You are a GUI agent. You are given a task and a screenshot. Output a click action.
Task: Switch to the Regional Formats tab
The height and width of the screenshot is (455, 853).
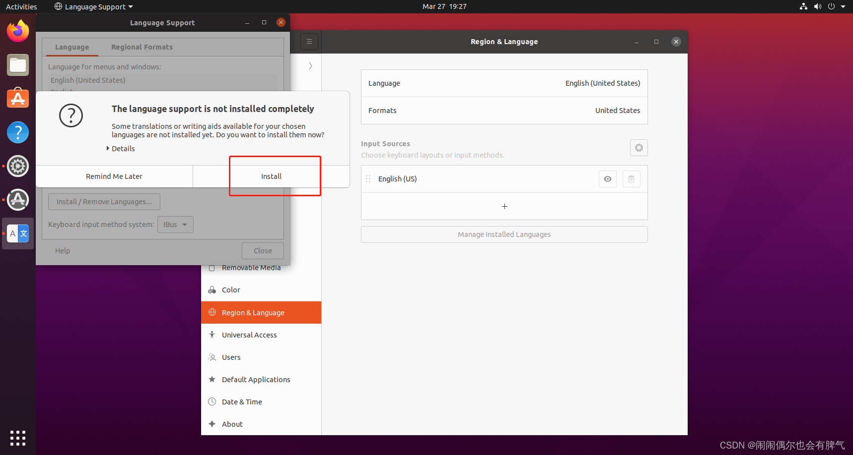[142, 47]
